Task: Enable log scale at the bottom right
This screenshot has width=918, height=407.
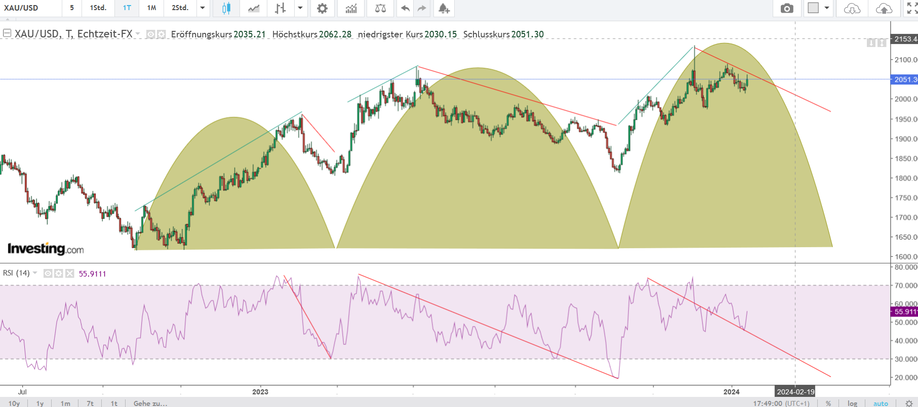Action: coord(853,403)
